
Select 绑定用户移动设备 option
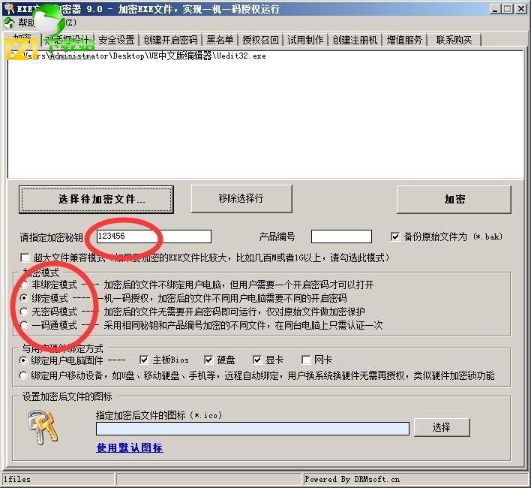(x=23, y=375)
